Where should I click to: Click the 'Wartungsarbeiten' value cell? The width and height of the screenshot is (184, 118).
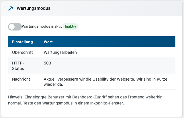(x=60, y=53)
